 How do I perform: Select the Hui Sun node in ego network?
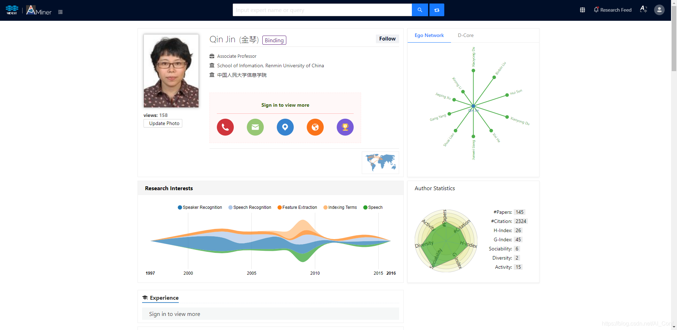(x=507, y=95)
